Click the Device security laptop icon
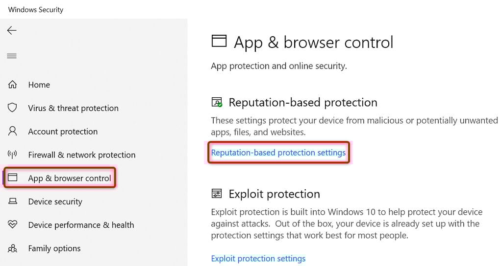 pos(13,201)
